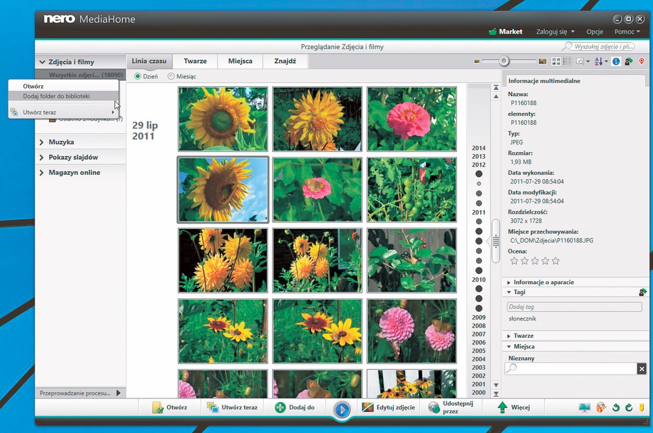Switch to details list view

[567, 61]
